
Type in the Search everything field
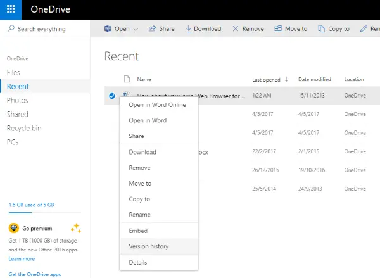tap(51, 29)
